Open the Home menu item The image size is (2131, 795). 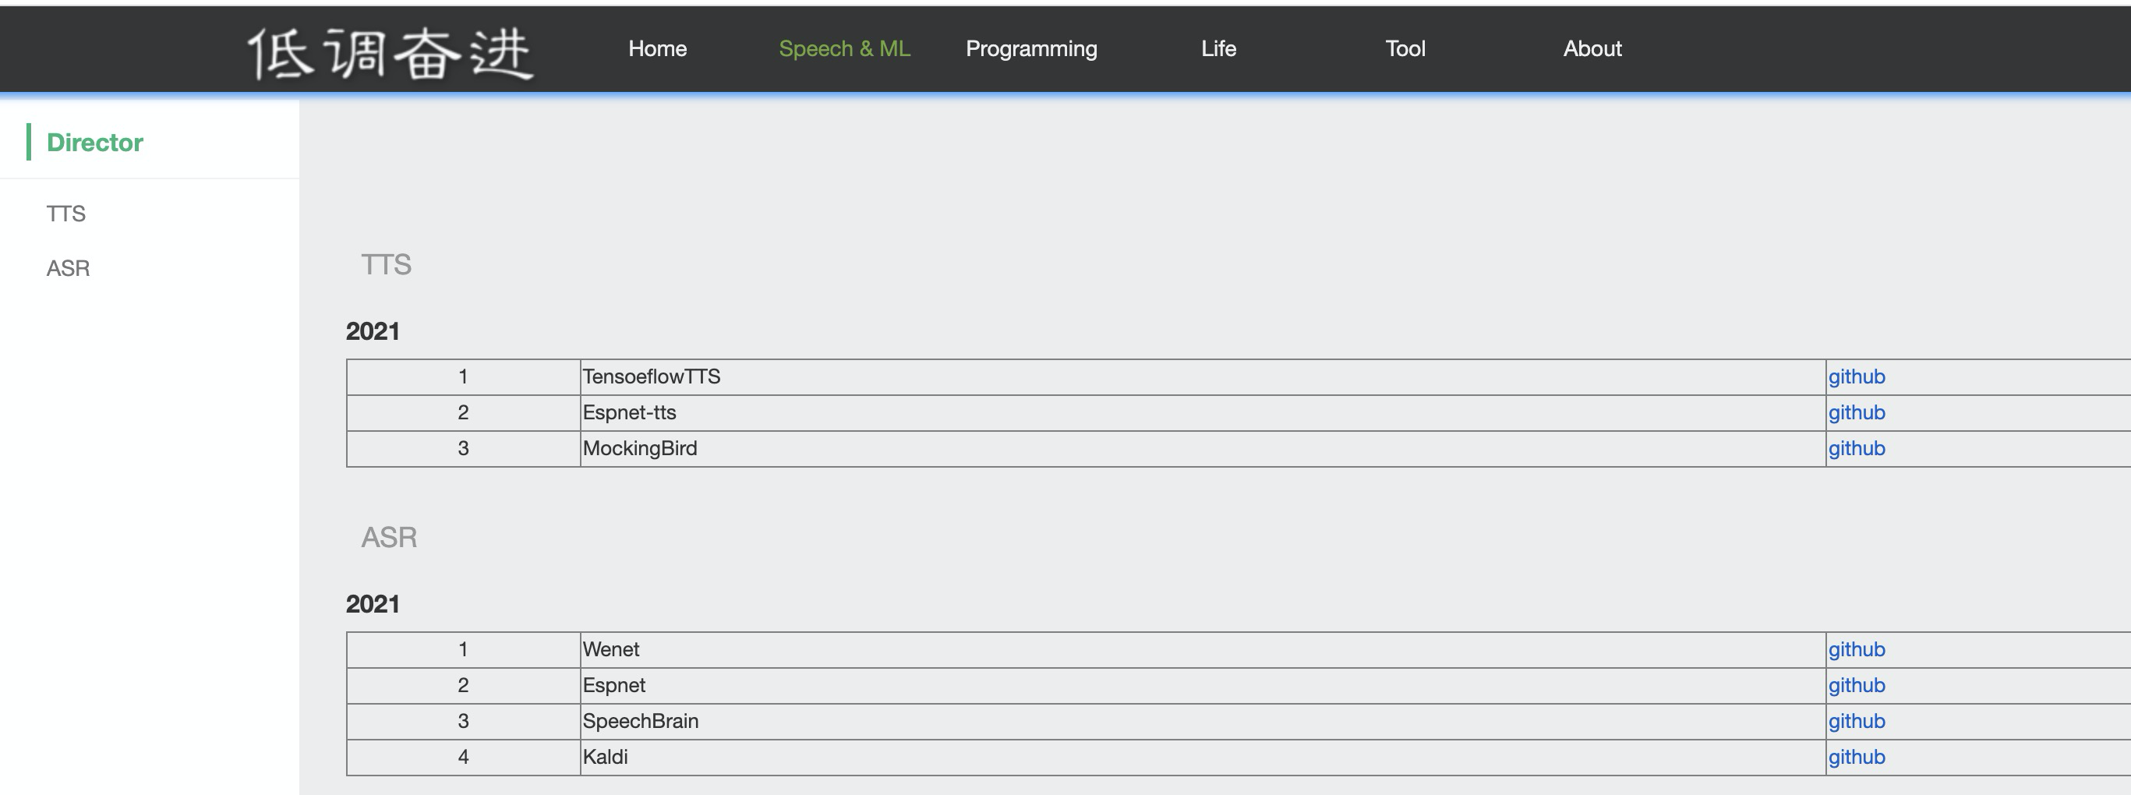[x=658, y=49]
